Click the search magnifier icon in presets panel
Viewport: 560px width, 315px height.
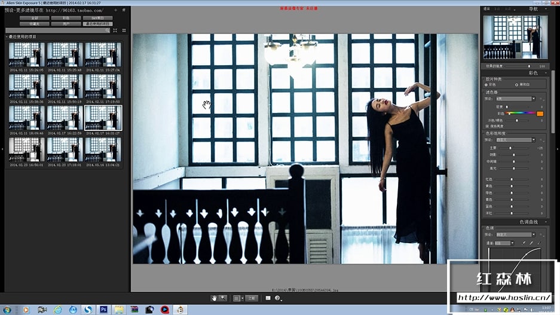107,30
